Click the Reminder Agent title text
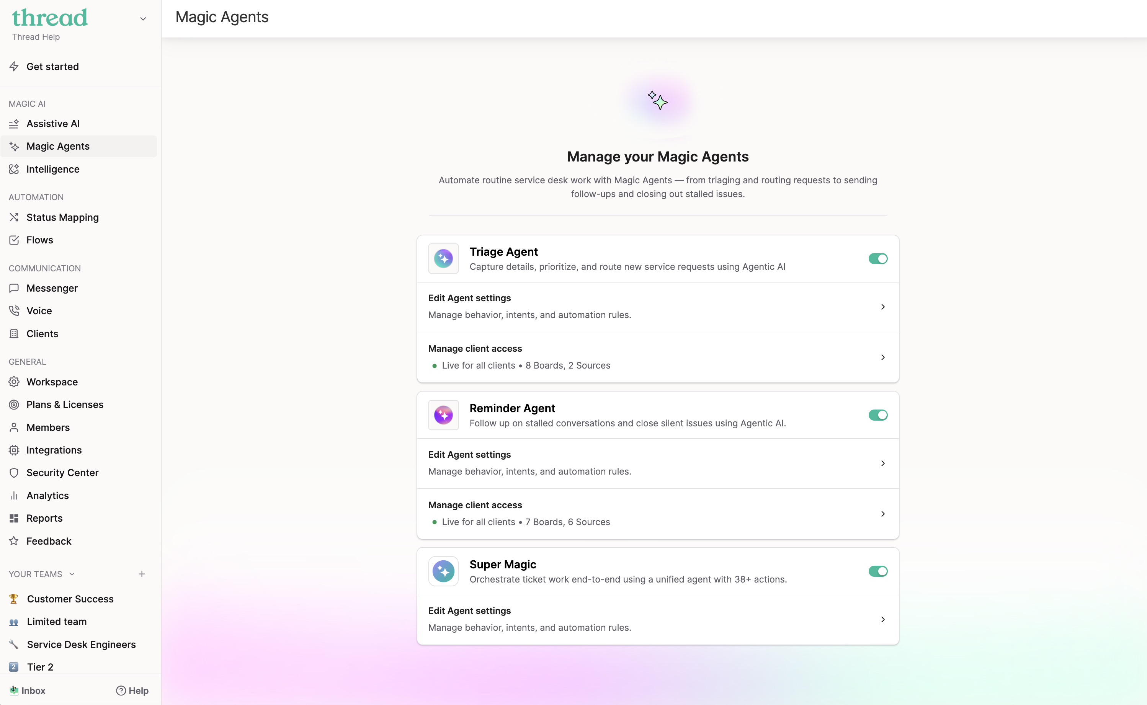1147x705 pixels. [512, 408]
